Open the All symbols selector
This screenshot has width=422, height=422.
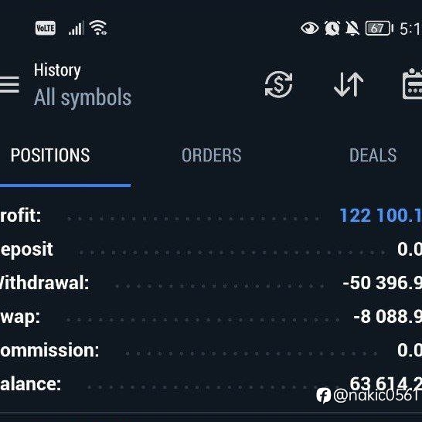tap(83, 97)
